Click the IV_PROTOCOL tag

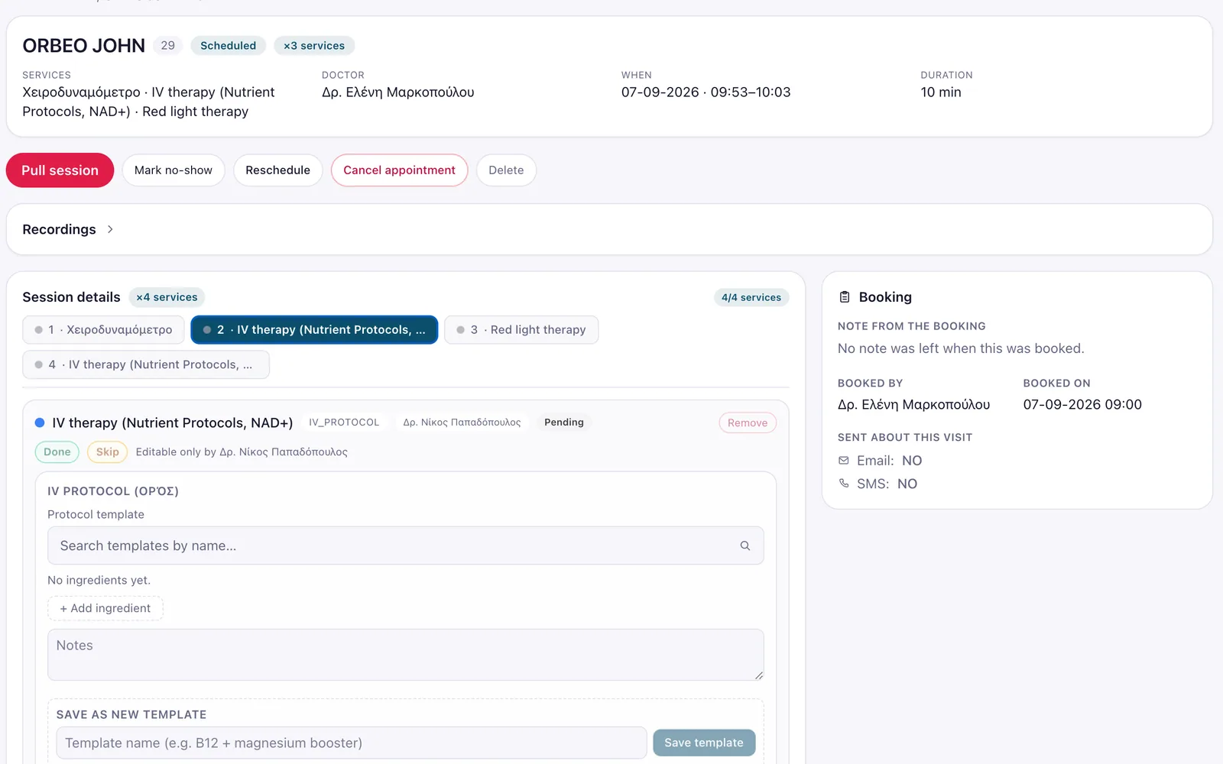tap(344, 422)
